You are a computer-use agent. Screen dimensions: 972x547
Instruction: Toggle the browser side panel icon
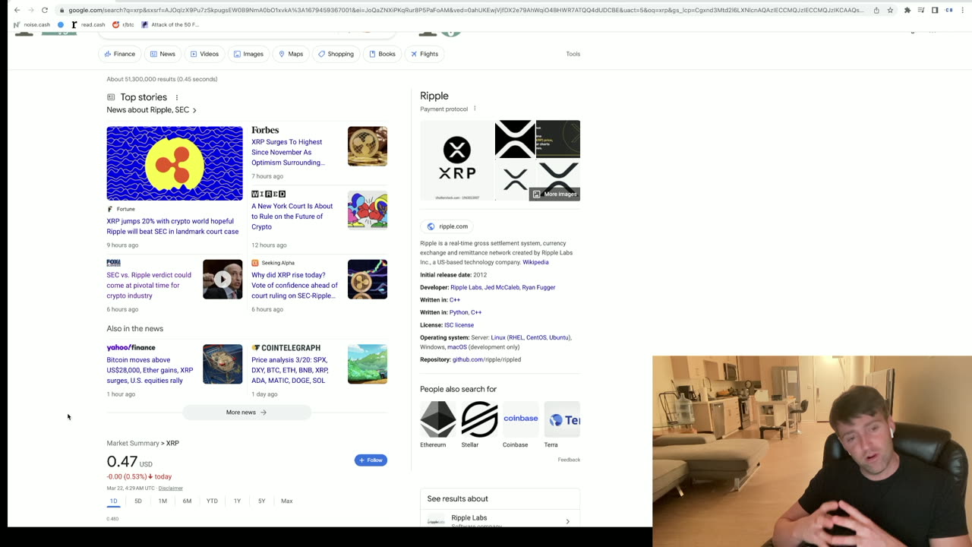point(935,10)
